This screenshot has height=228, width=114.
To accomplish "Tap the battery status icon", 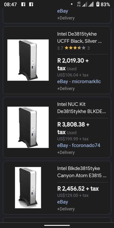I will click(98, 4).
